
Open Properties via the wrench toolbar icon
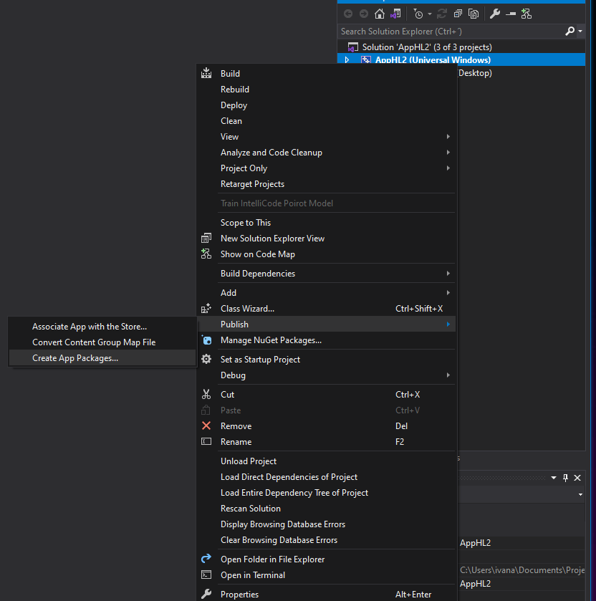point(494,14)
